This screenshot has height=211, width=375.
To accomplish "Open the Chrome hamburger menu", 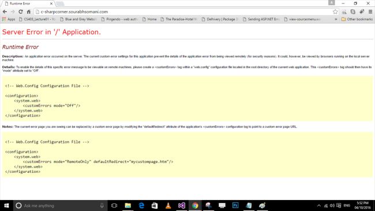I will click(370, 12).
